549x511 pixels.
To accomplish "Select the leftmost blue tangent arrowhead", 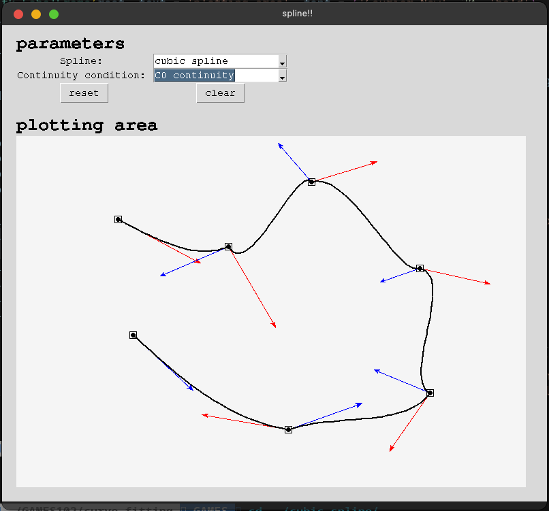I will coord(161,276).
